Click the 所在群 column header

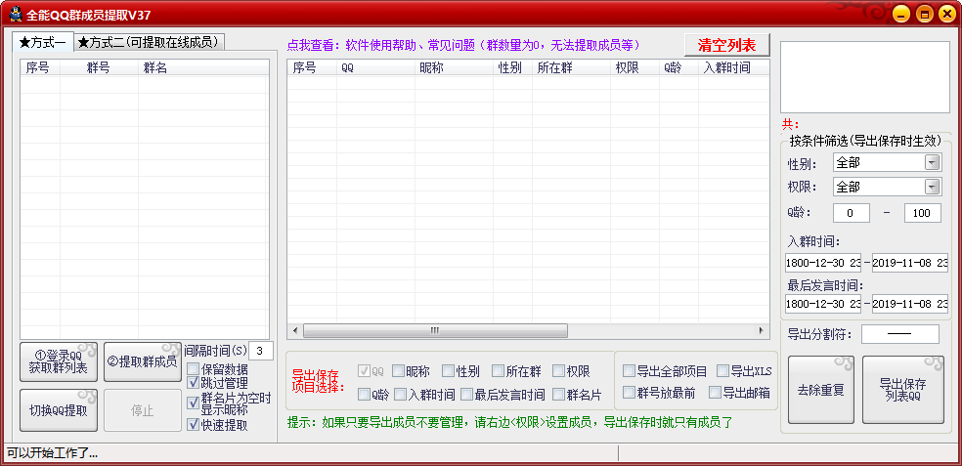coord(571,67)
